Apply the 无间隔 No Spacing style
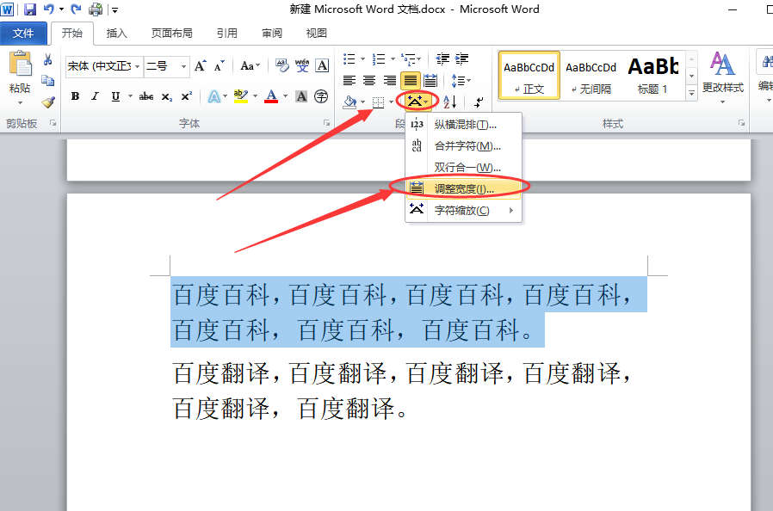 [x=591, y=76]
